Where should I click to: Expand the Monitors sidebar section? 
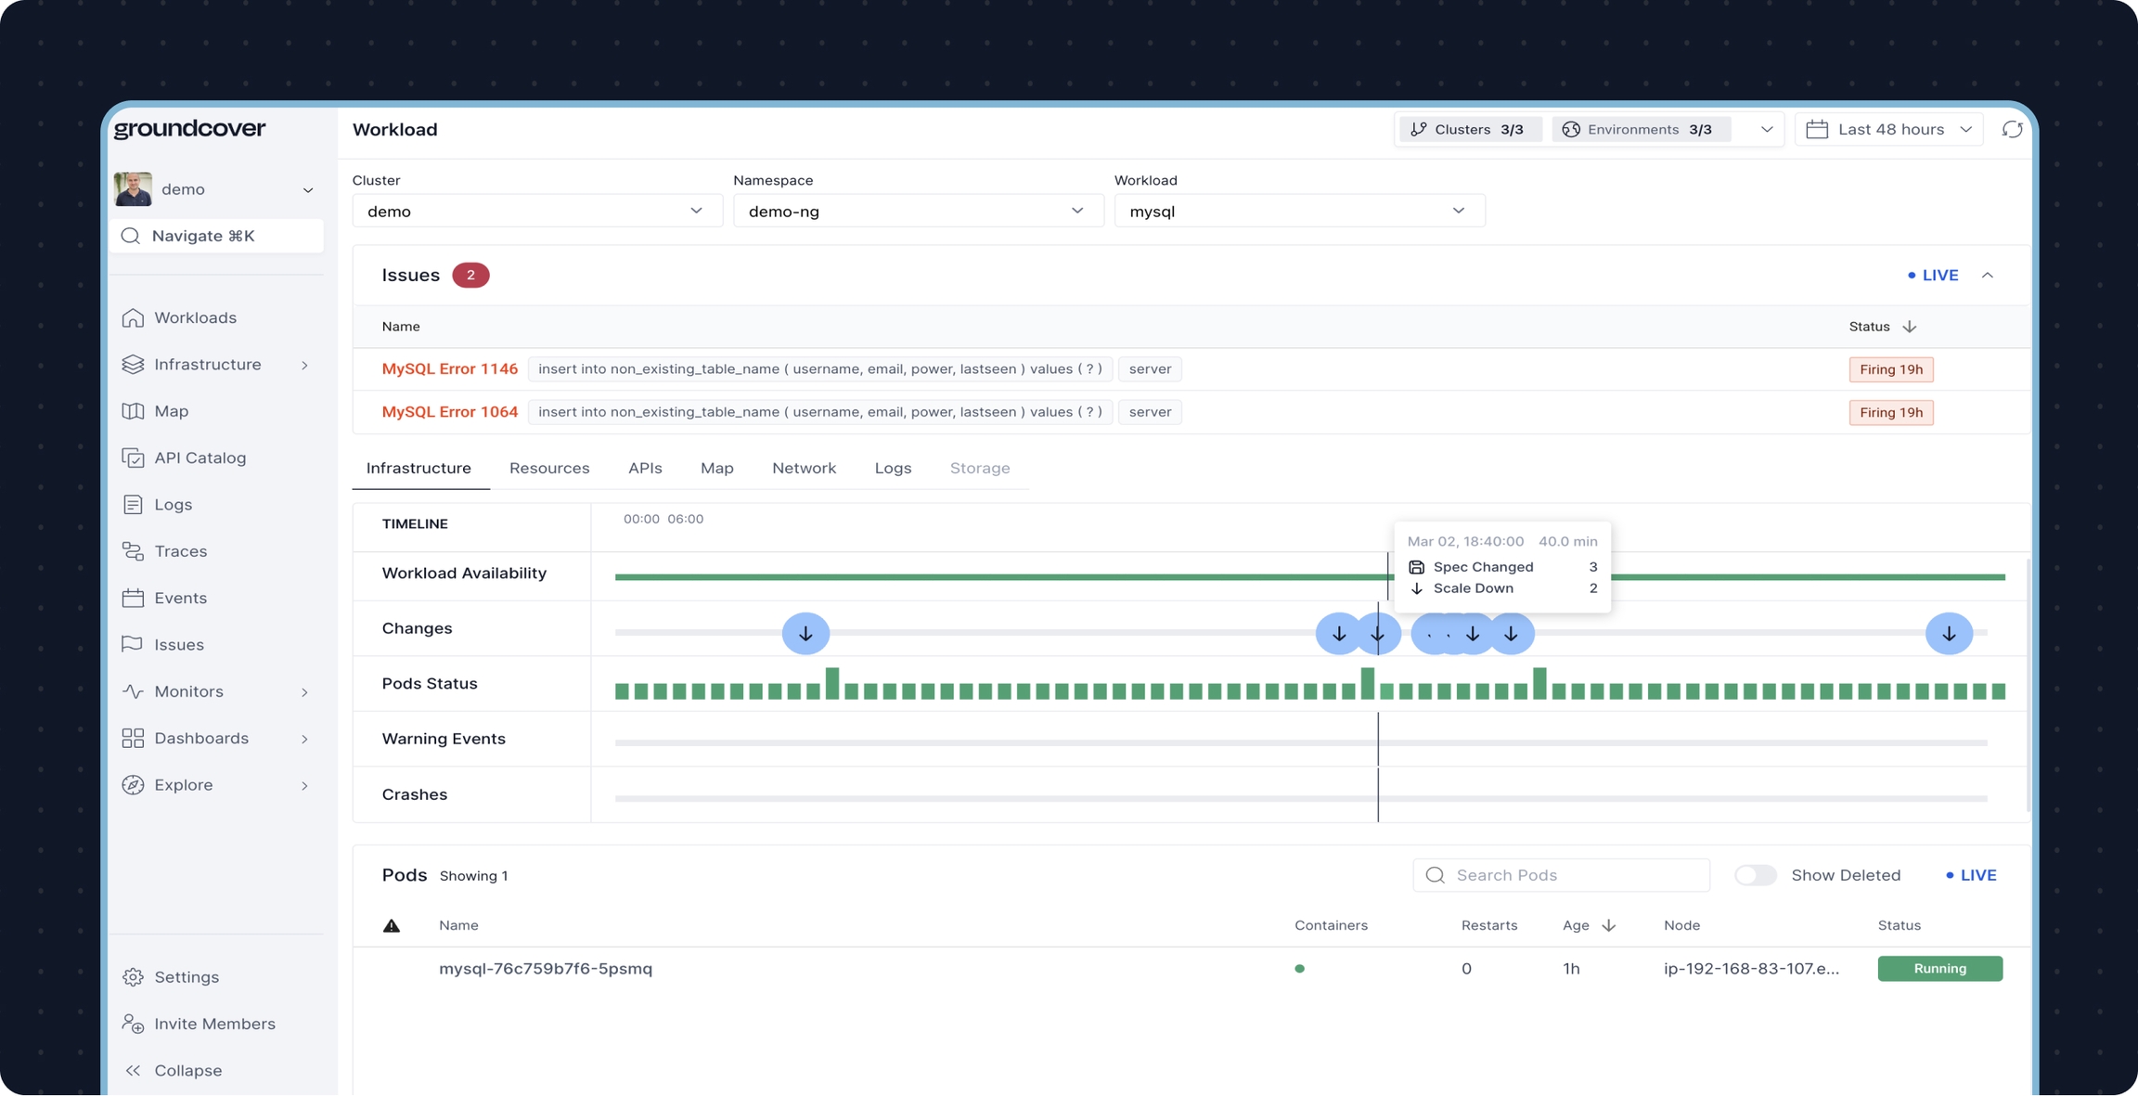(x=304, y=691)
